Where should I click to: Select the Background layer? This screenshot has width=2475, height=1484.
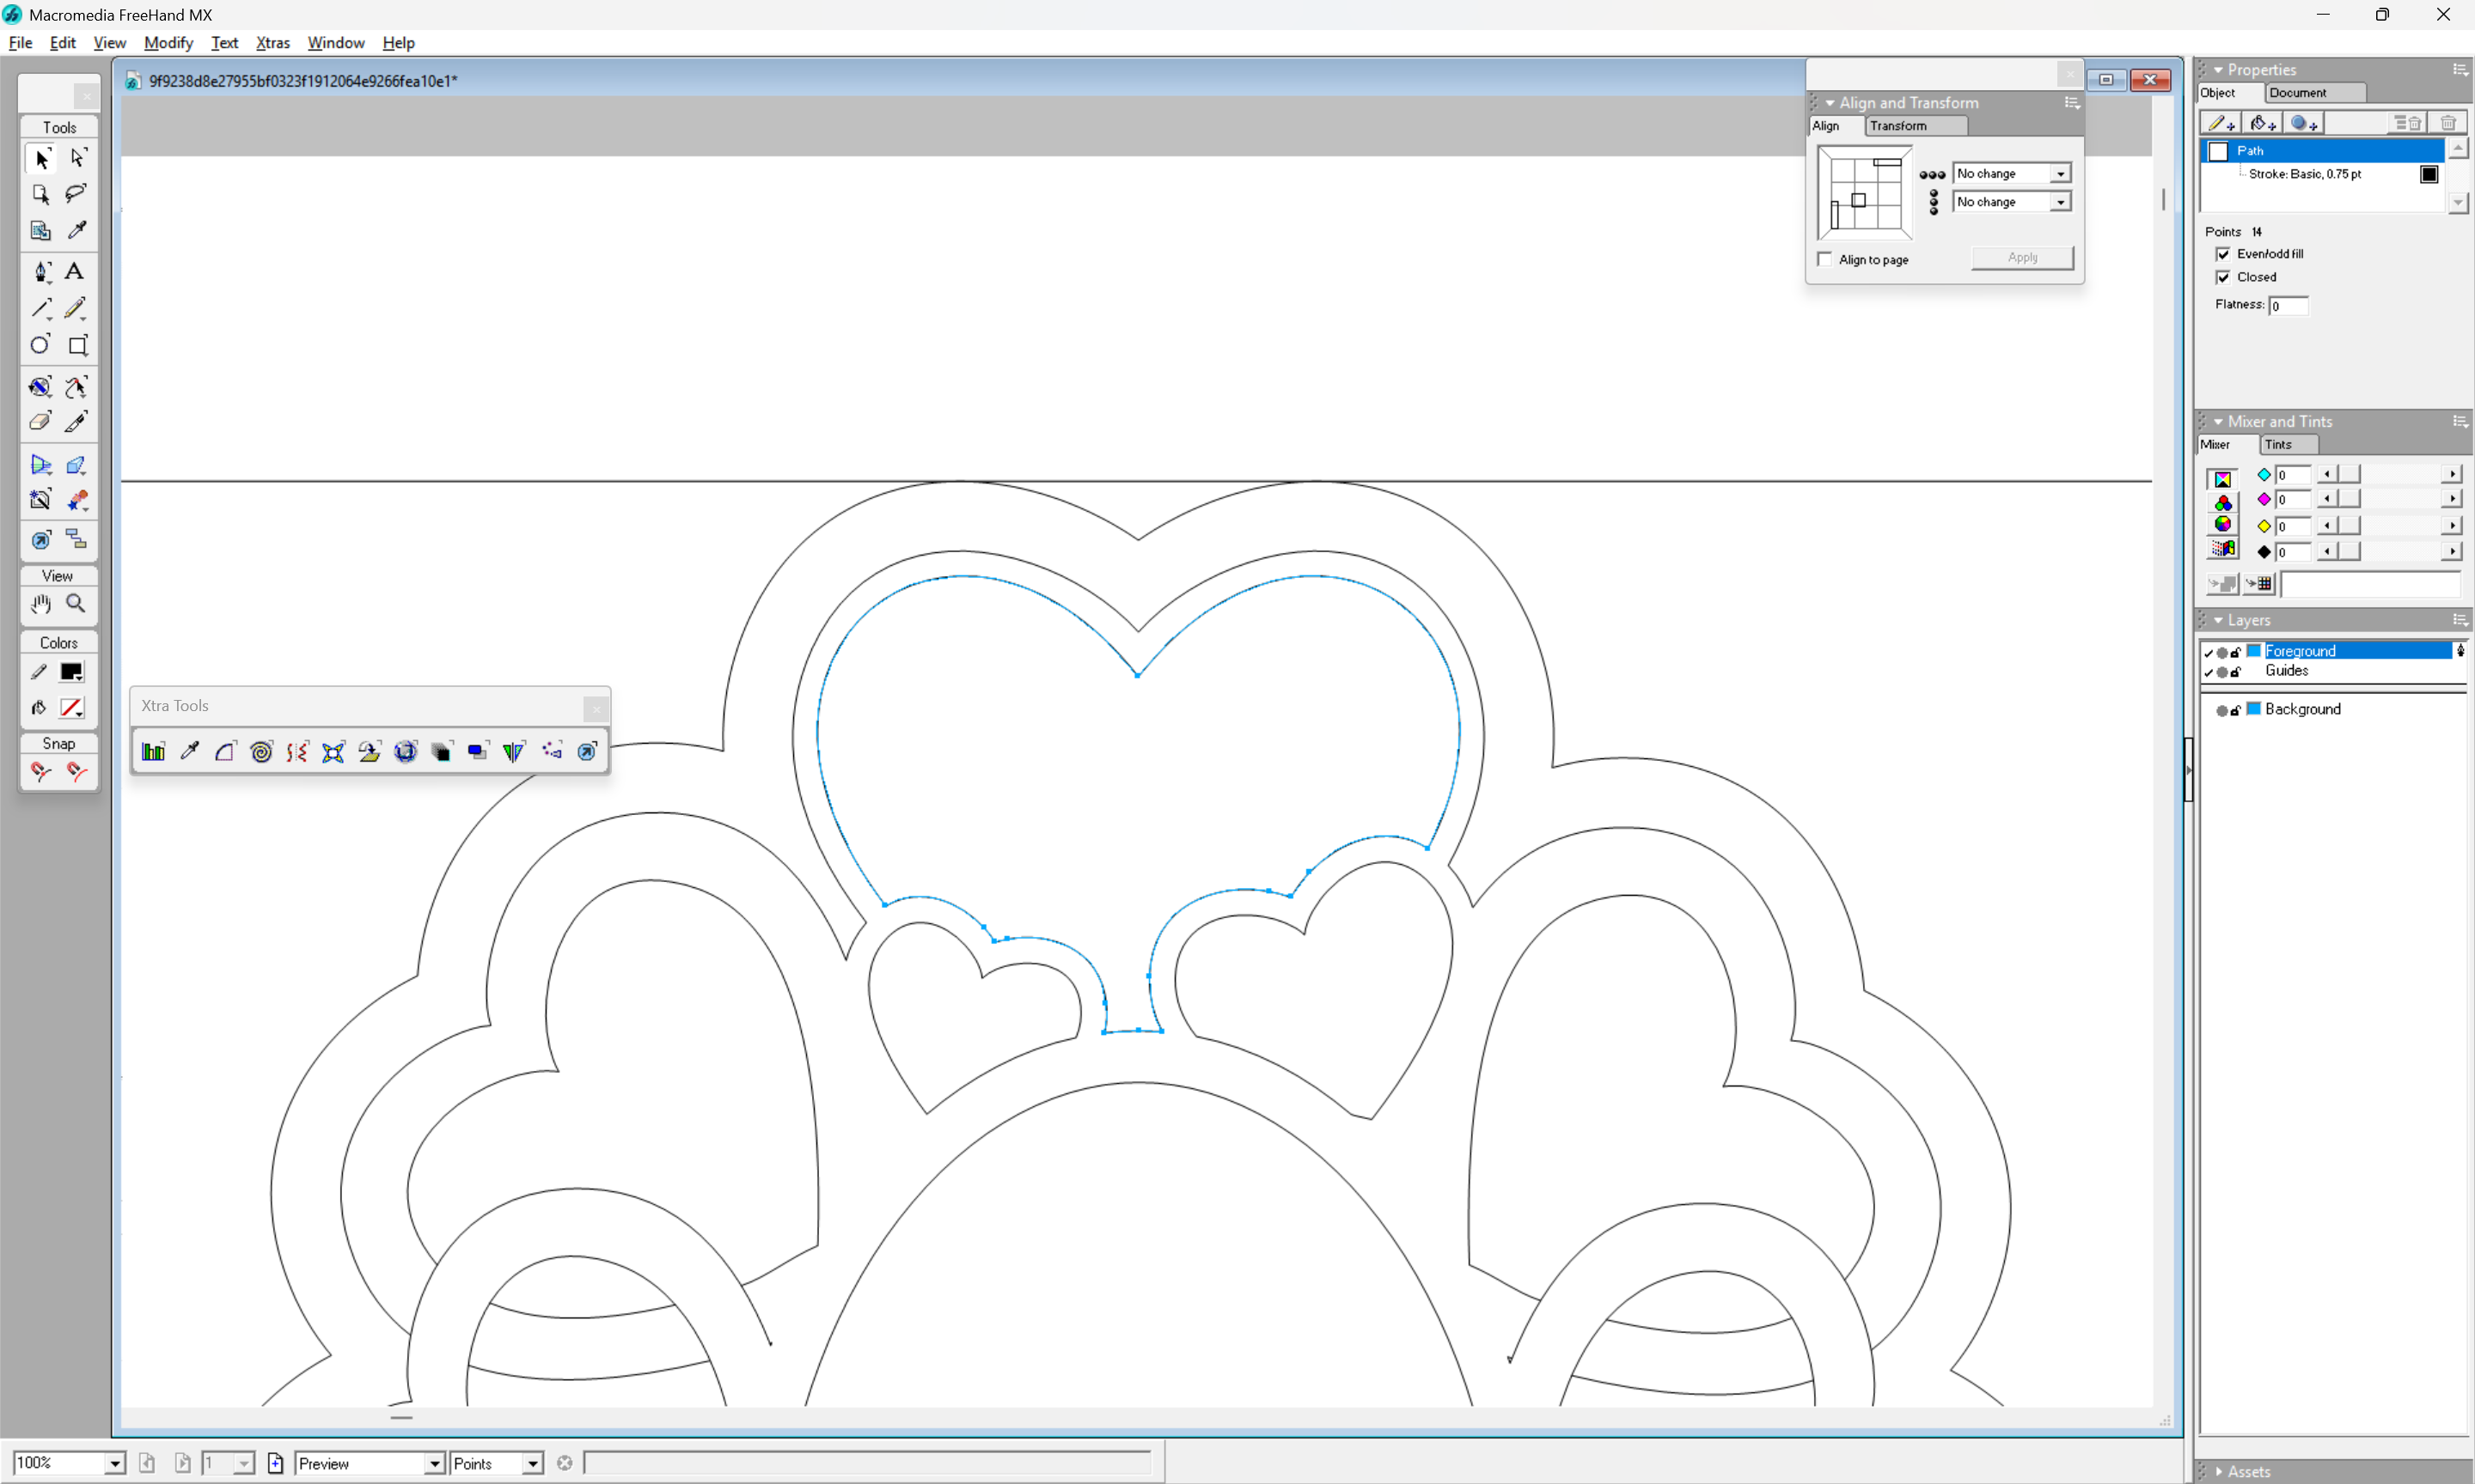click(x=2302, y=709)
